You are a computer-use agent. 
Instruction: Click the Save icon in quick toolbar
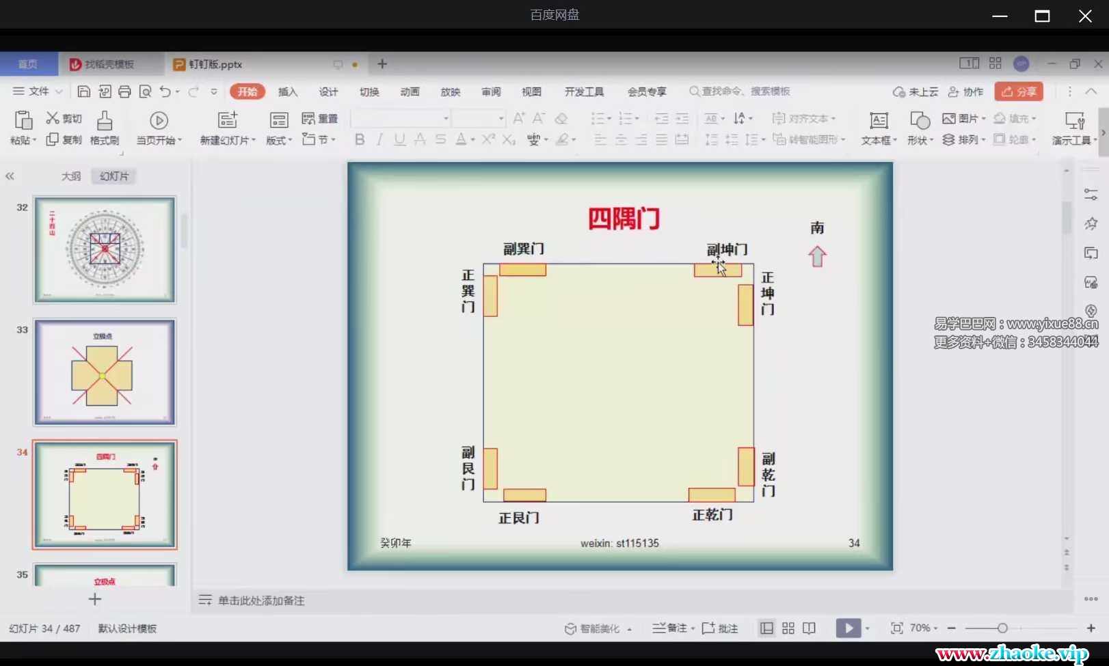pyautogui.click(x=84, y=92)
